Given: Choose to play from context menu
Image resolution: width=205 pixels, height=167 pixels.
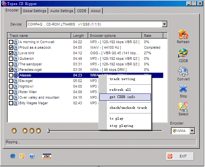Looking at the screenshot, I should [125, 119].
